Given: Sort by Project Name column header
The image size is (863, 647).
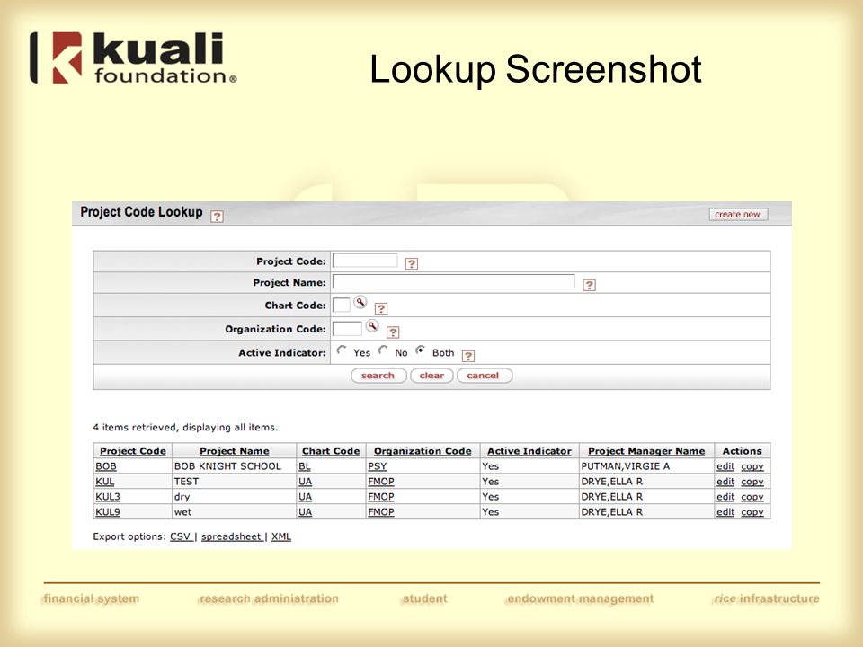Looking at the screenshot, I should (x=235, y=450).
